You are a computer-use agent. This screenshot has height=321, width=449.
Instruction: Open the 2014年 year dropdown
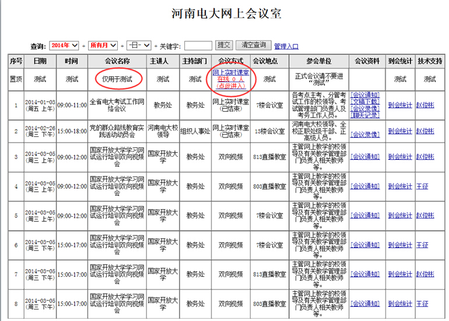64,45
